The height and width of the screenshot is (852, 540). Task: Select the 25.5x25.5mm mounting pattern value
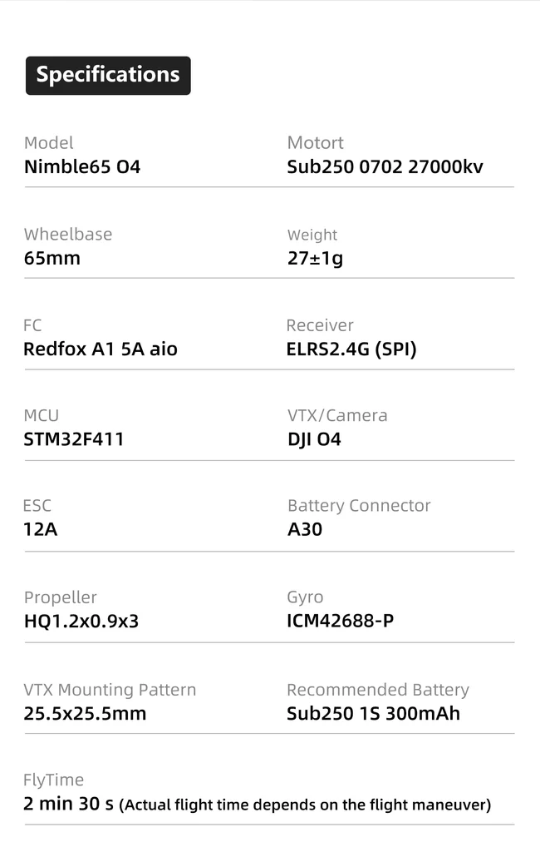[x=85, y=713]
